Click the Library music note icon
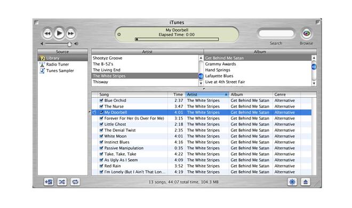The image size is (352, 208). pyautogui.click(x=42, y=58)
